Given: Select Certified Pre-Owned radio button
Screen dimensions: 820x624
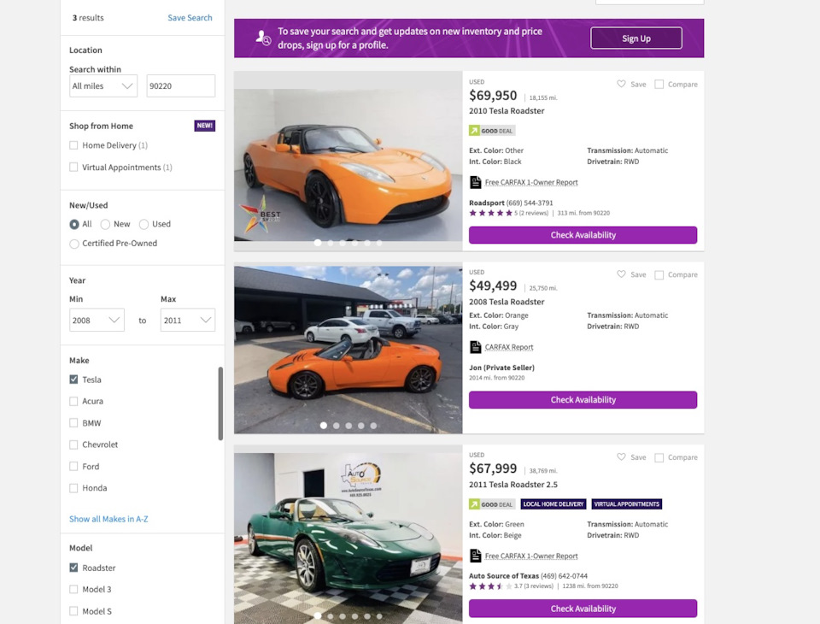Looking at the screenshot, I should tap(74, 244).
